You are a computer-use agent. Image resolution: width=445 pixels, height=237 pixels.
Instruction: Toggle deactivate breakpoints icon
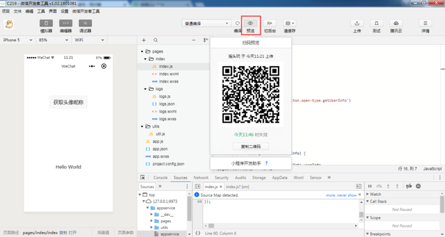[x=409, y=186]
